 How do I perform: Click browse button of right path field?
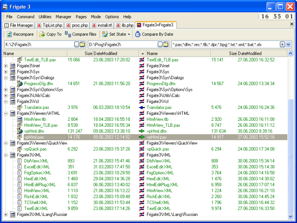point(160,44)
